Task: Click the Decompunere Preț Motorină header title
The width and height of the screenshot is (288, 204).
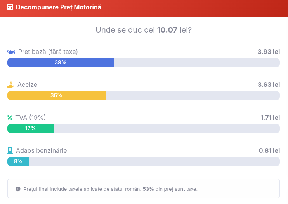Action: tap(59, 7)
